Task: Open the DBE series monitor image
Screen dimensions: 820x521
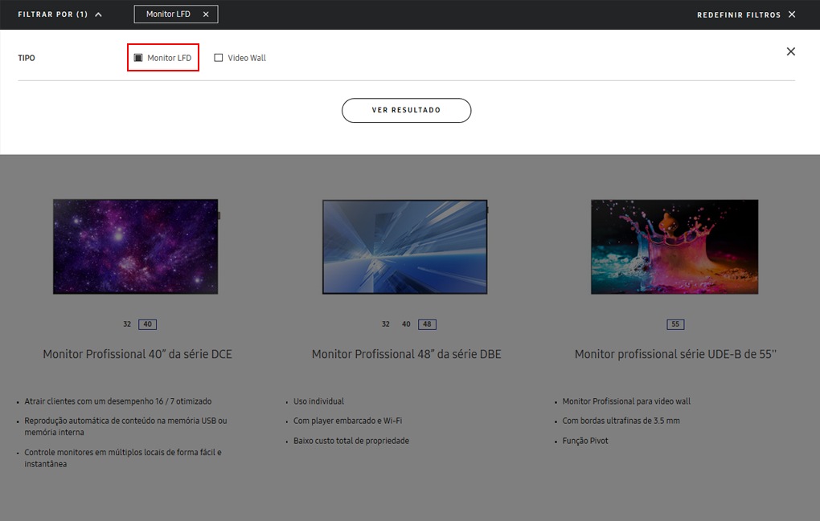Action: coord(405,247)
